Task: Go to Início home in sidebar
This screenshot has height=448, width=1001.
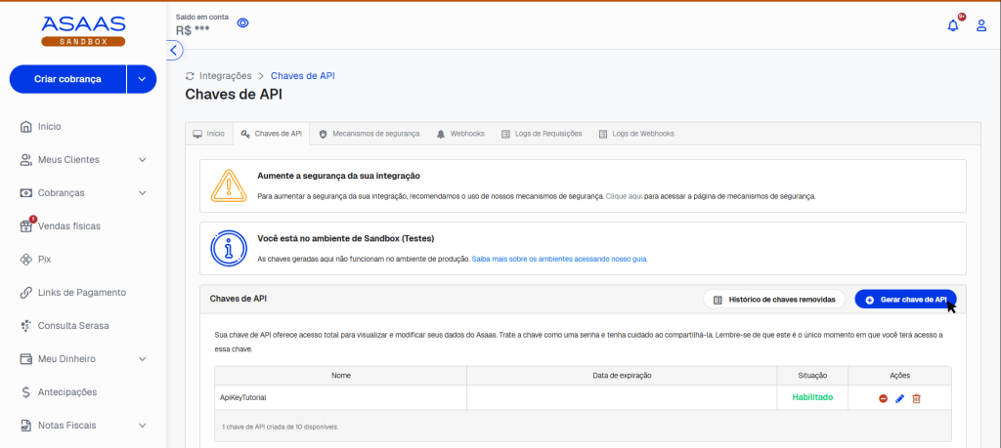Action: 49,127
